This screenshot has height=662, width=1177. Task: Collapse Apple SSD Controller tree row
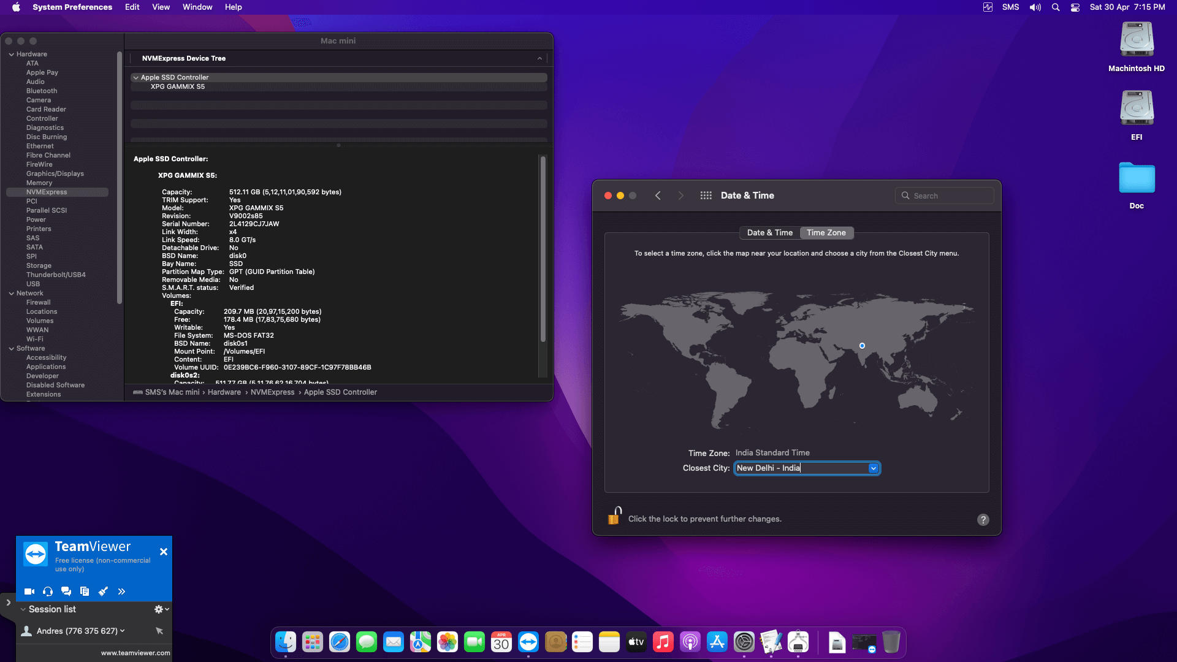click(135, 78)
